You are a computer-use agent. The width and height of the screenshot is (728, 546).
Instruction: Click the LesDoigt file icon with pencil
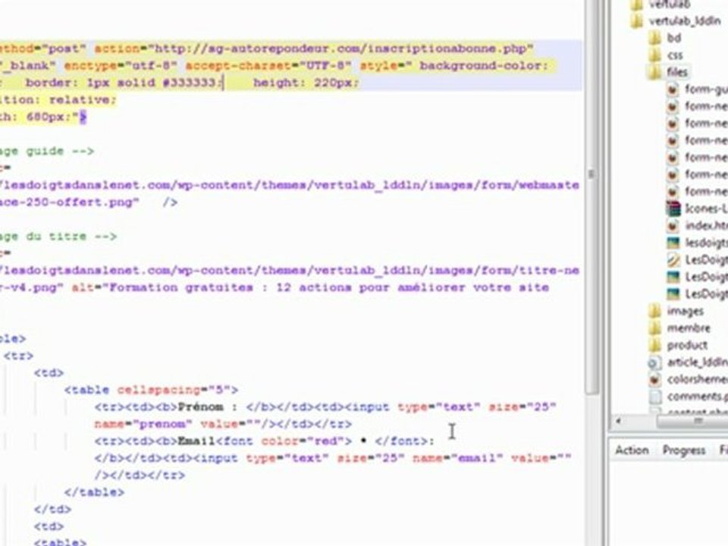(673, 260)
